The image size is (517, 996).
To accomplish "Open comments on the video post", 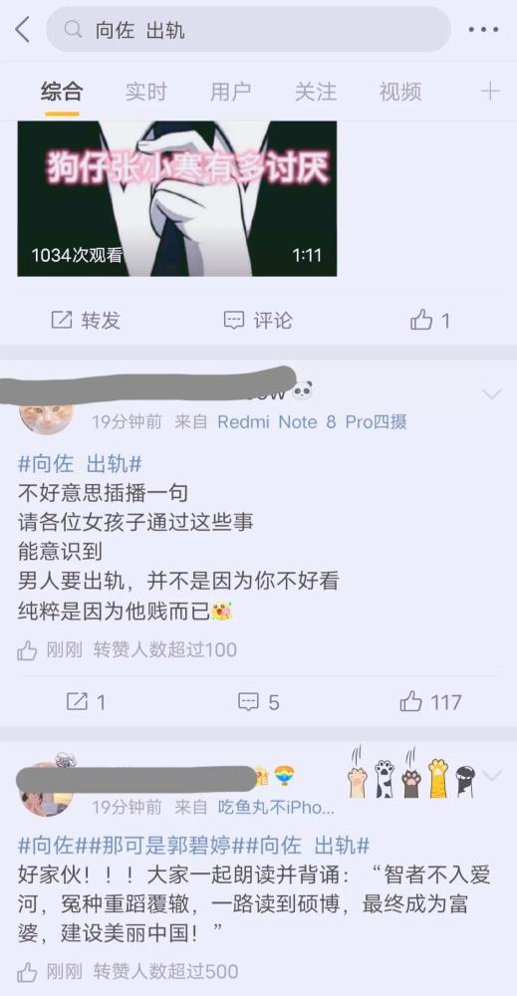I will (x=258, y=320).
